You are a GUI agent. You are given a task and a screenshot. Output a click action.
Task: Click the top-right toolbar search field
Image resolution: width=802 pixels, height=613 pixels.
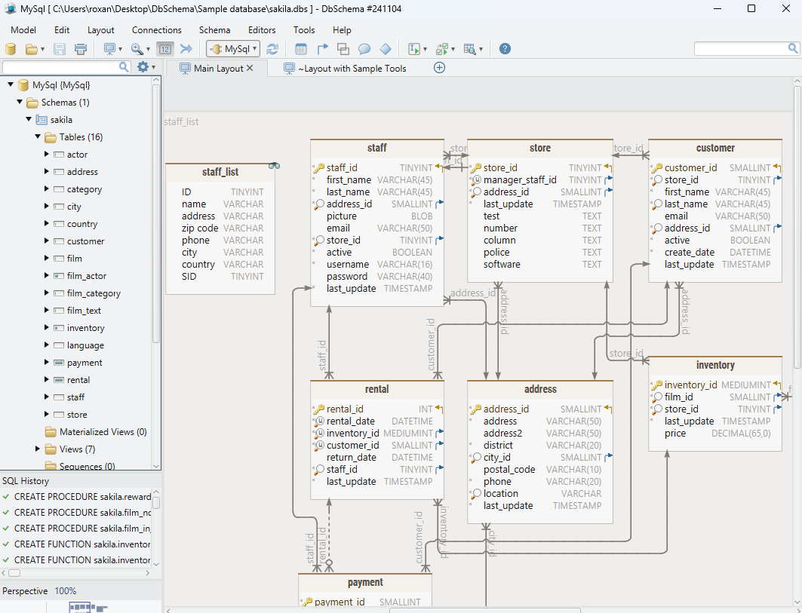(746, 48)
